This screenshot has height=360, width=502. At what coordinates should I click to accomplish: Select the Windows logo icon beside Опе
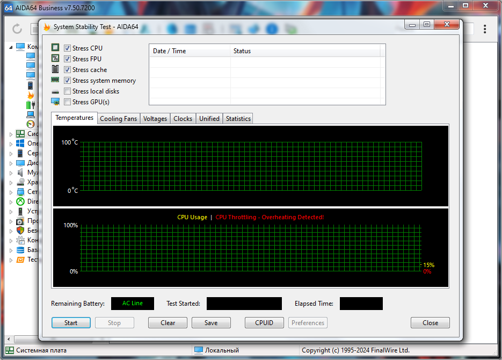click(x=20, y=143)
